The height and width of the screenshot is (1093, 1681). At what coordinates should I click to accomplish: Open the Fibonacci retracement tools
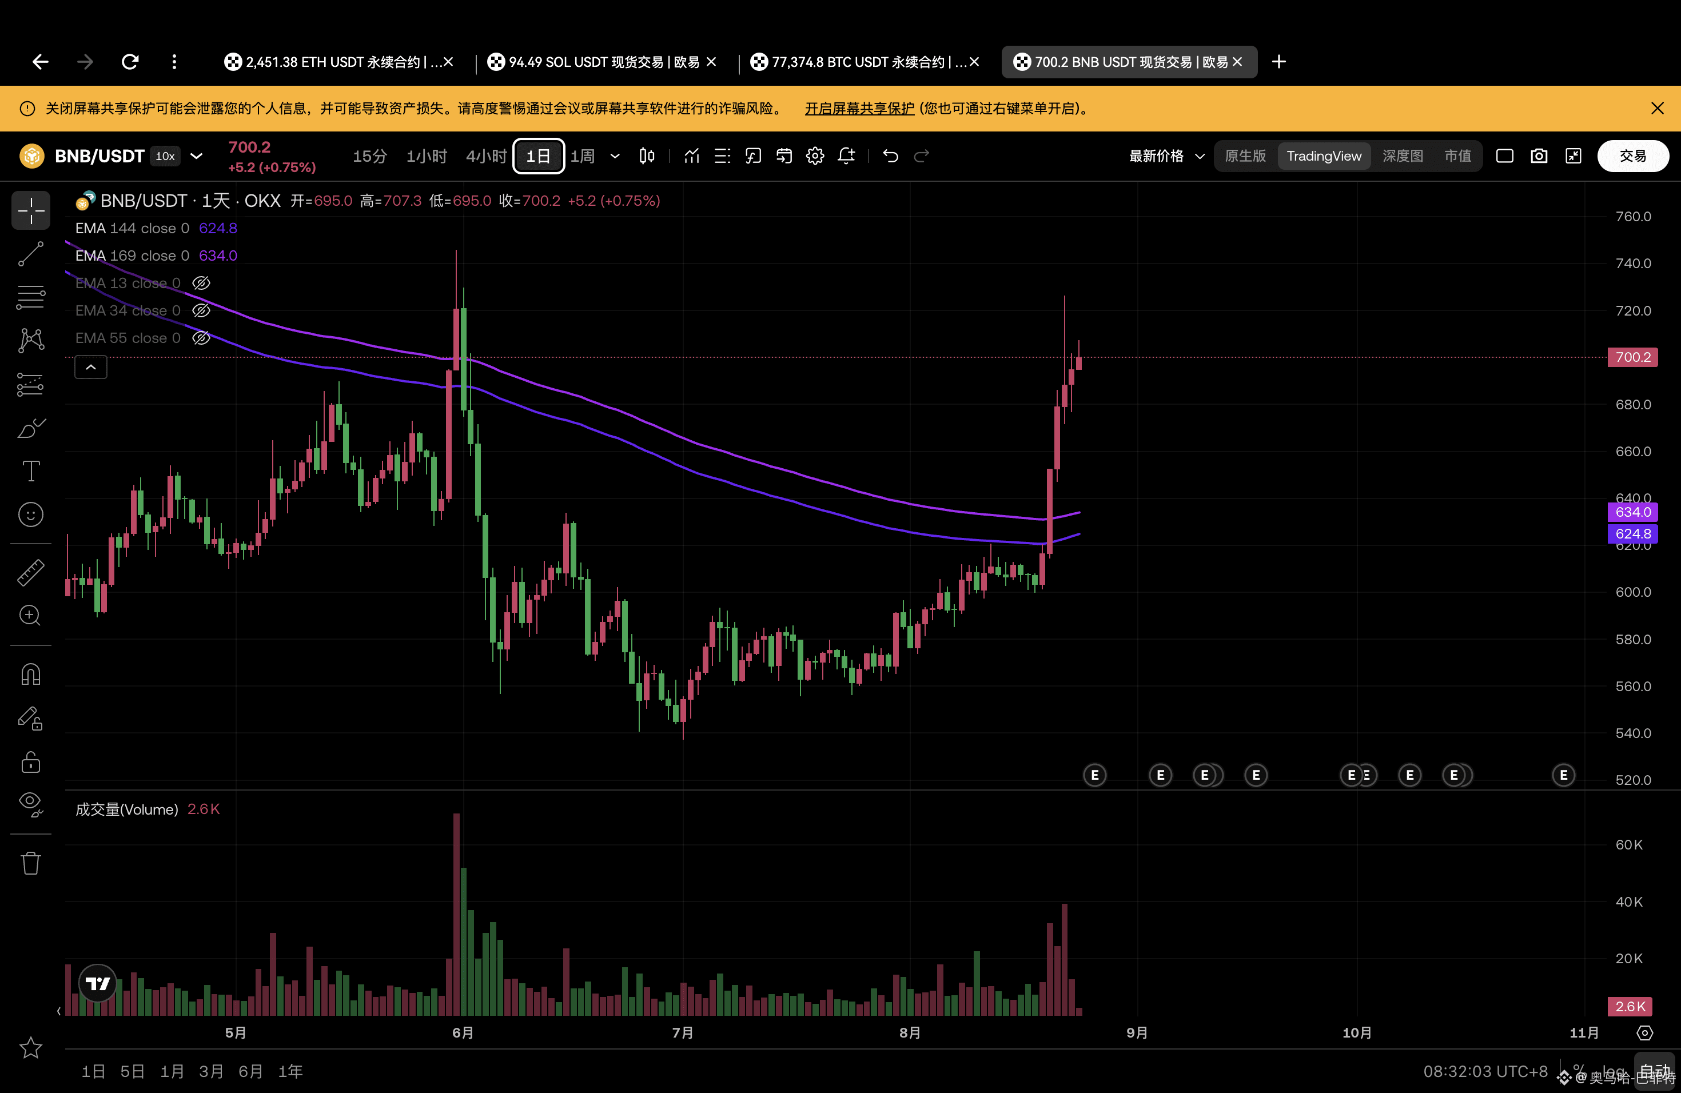pyautogui.click(x=31, y=297)
